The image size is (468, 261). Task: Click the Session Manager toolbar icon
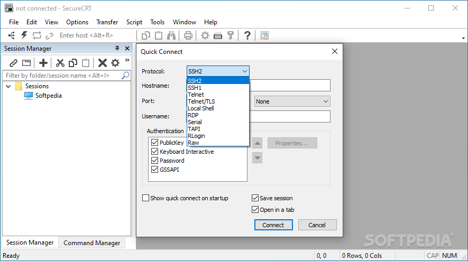click(x=11, y=35)
